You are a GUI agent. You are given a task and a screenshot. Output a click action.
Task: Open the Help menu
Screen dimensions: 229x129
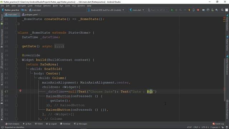(x=89, y=6)
